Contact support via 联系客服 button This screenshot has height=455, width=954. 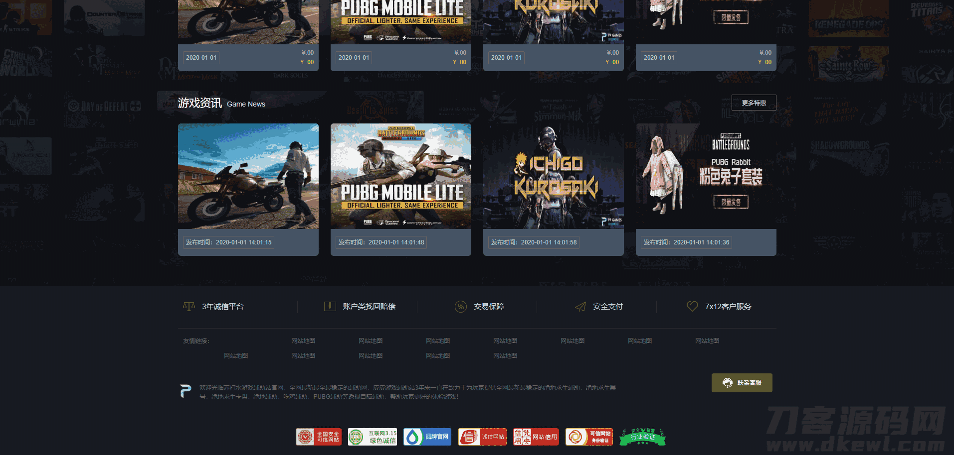click(742, 383)
